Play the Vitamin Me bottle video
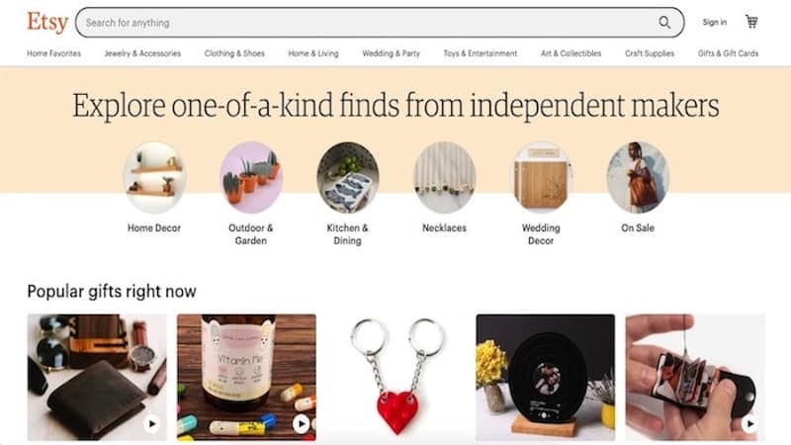 tap(301, 423)
